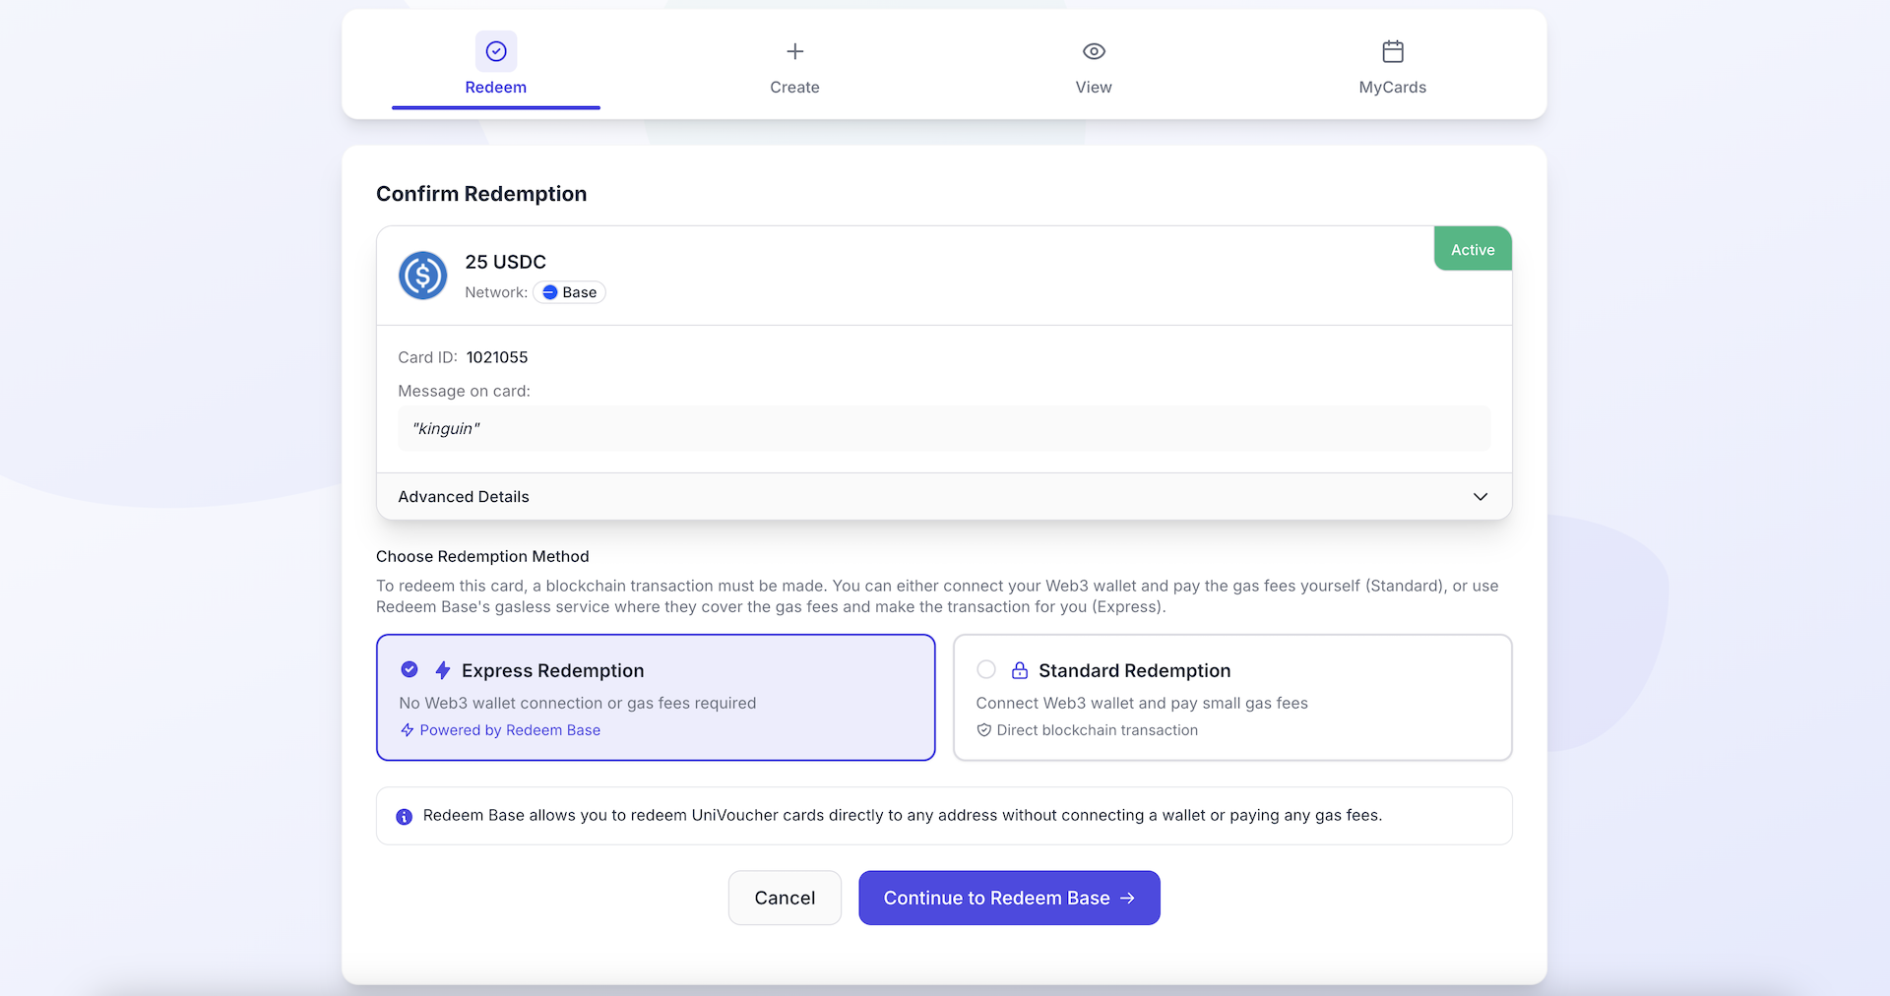Click the calendar icon above MyCards
This screenshot has width=1890, height=996.
pyautogui.click(x=1392, y=51)
